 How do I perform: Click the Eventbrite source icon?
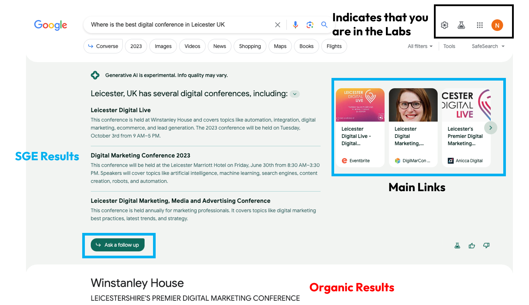344,161
